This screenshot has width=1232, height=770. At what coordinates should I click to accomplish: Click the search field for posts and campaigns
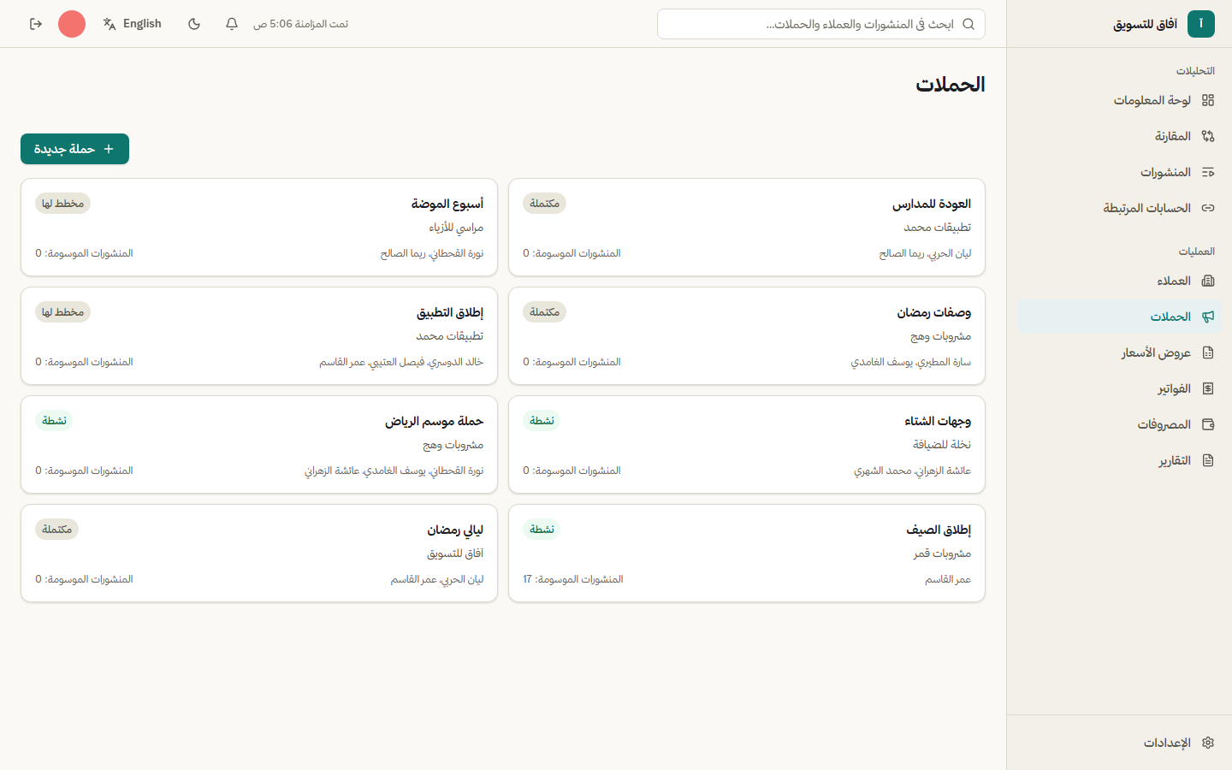pyautogui.click(x=821, y=24)
